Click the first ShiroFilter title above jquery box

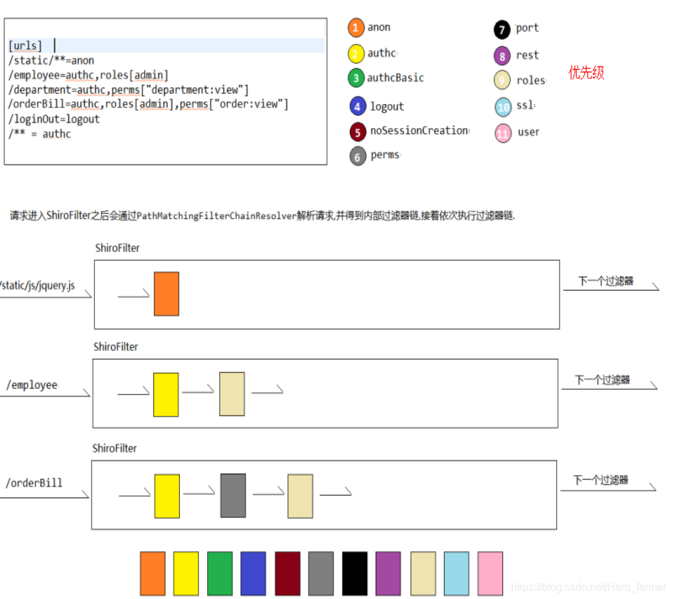[117, 248]
